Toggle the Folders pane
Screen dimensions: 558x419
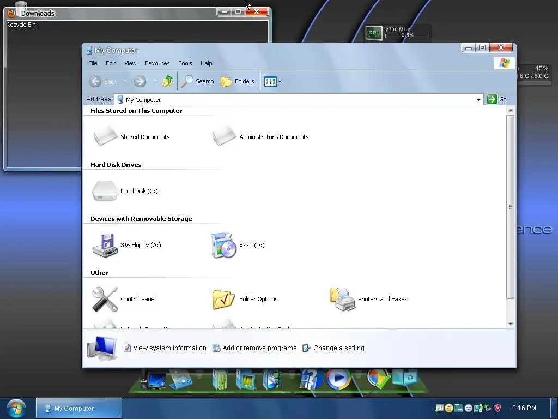238,82
